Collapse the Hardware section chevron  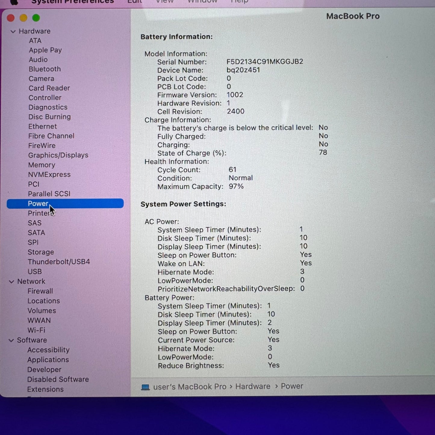point(13,32)
